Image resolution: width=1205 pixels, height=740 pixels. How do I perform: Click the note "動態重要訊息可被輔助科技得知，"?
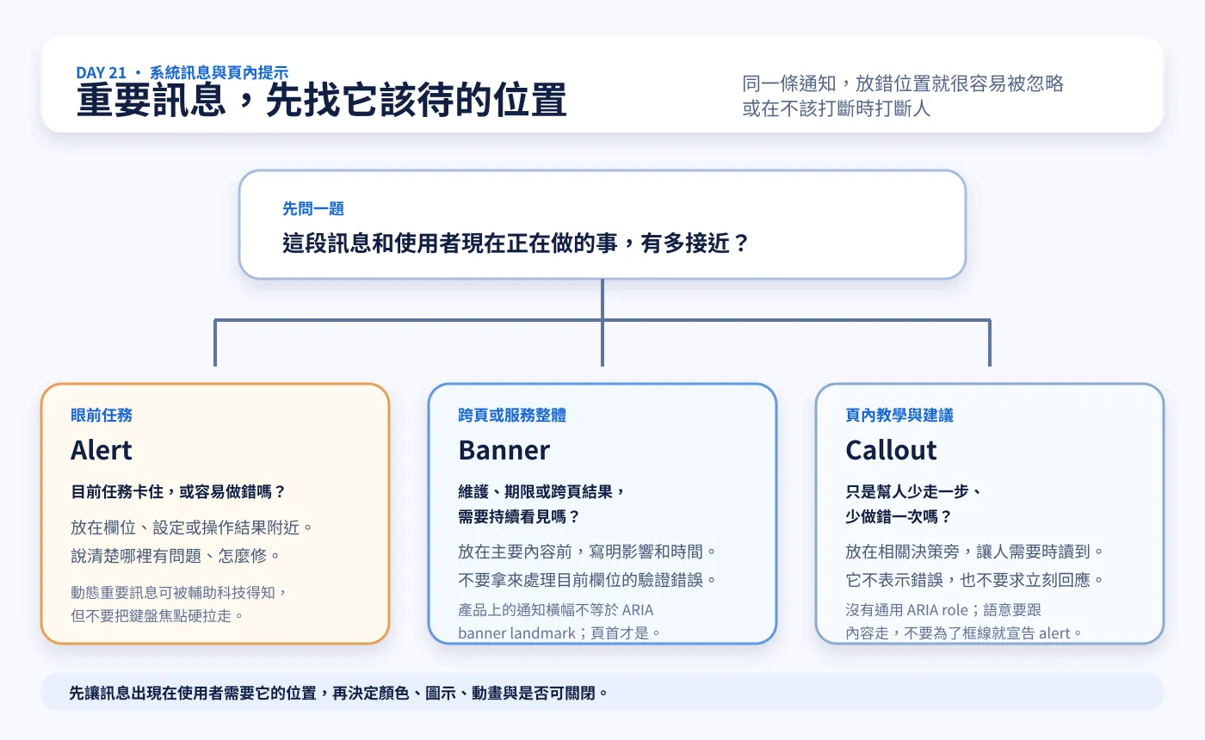pos(179,592)
